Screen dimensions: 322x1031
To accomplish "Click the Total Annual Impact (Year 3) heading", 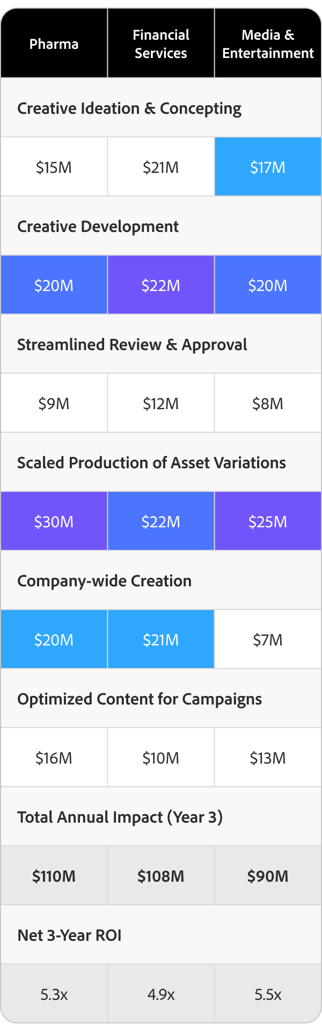I will point(120,817).
